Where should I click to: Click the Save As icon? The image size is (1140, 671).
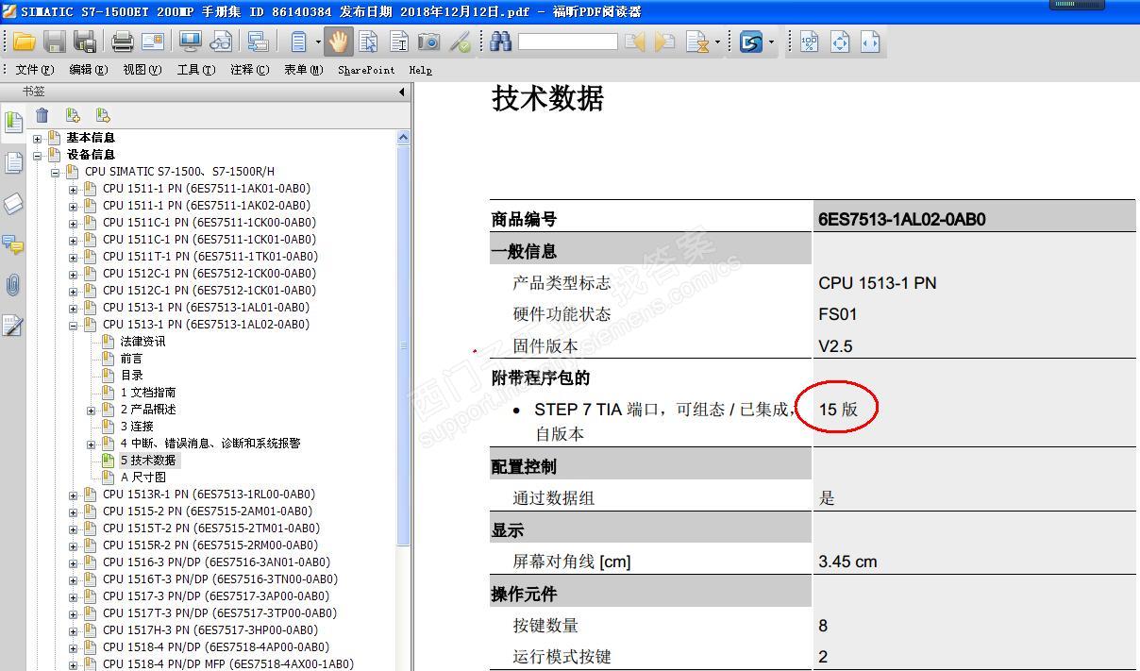85,42
